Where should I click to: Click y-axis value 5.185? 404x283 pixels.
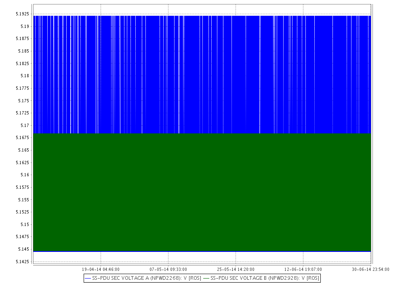24,51
